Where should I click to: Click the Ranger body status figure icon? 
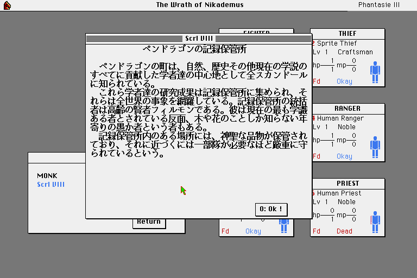coord(375,147)
